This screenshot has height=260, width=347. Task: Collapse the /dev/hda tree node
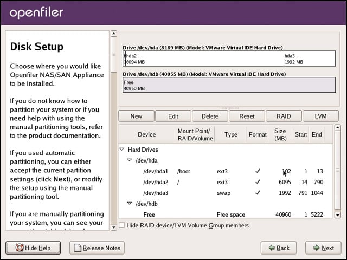(x=130, y=160)
